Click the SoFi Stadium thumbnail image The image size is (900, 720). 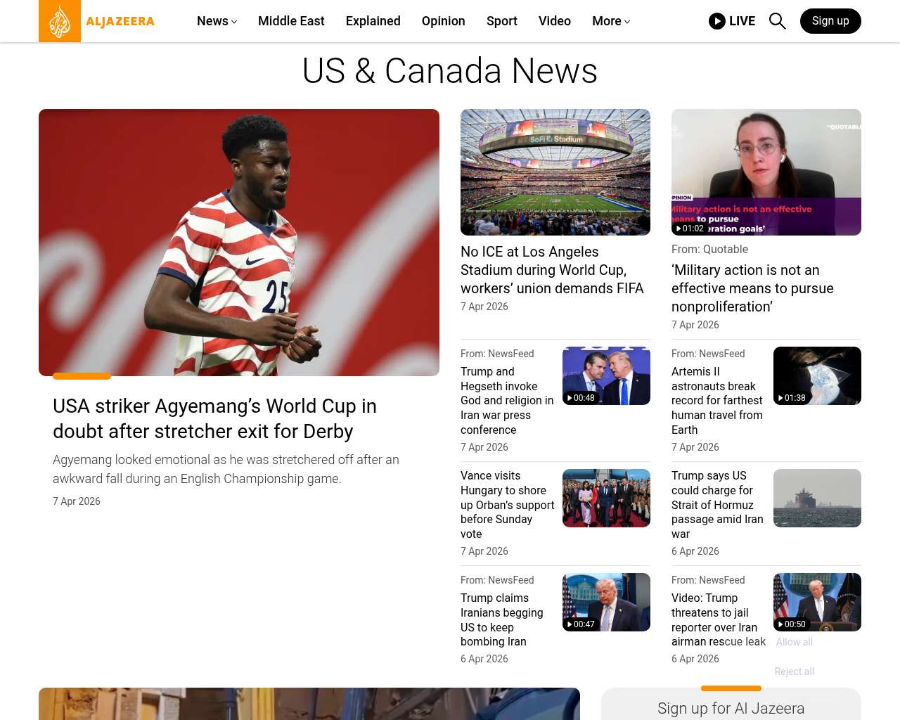click(555, 172)
